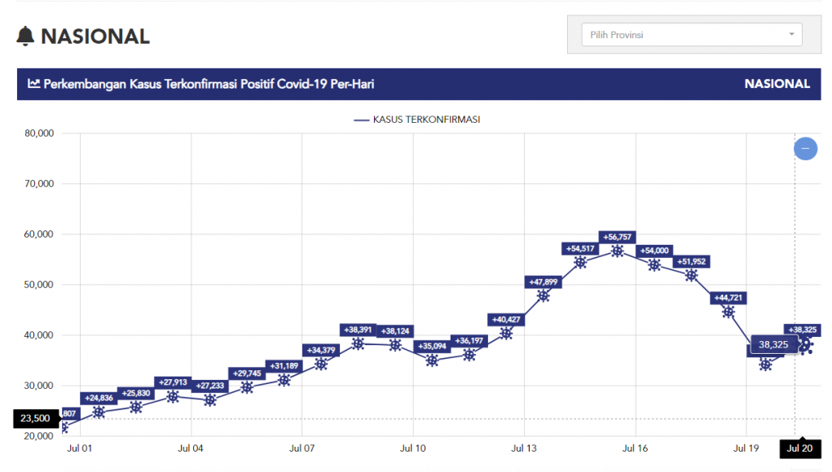
Task: Click the virus marker labeled +44,721
Action: point(729,312)
